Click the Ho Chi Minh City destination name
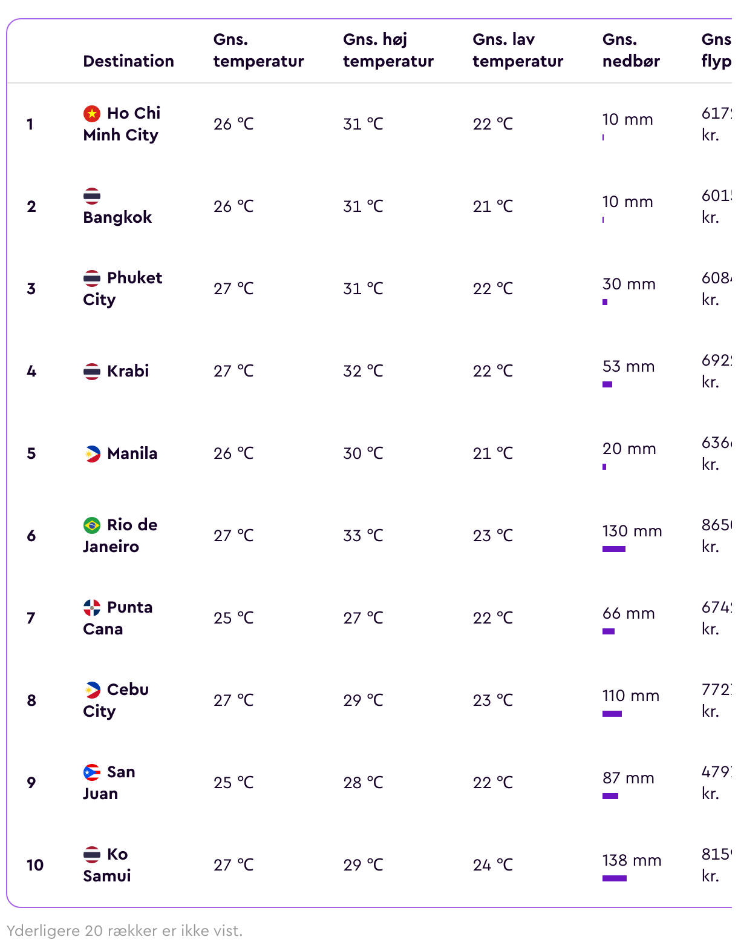Screen dimensions: 738x948 121,124
